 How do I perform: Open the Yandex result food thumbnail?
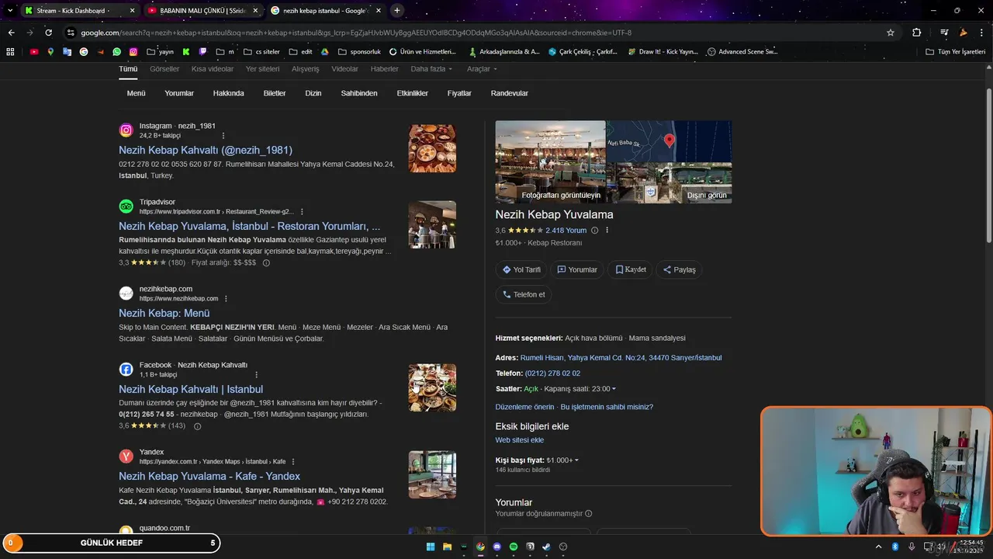(x=432, y=474)
